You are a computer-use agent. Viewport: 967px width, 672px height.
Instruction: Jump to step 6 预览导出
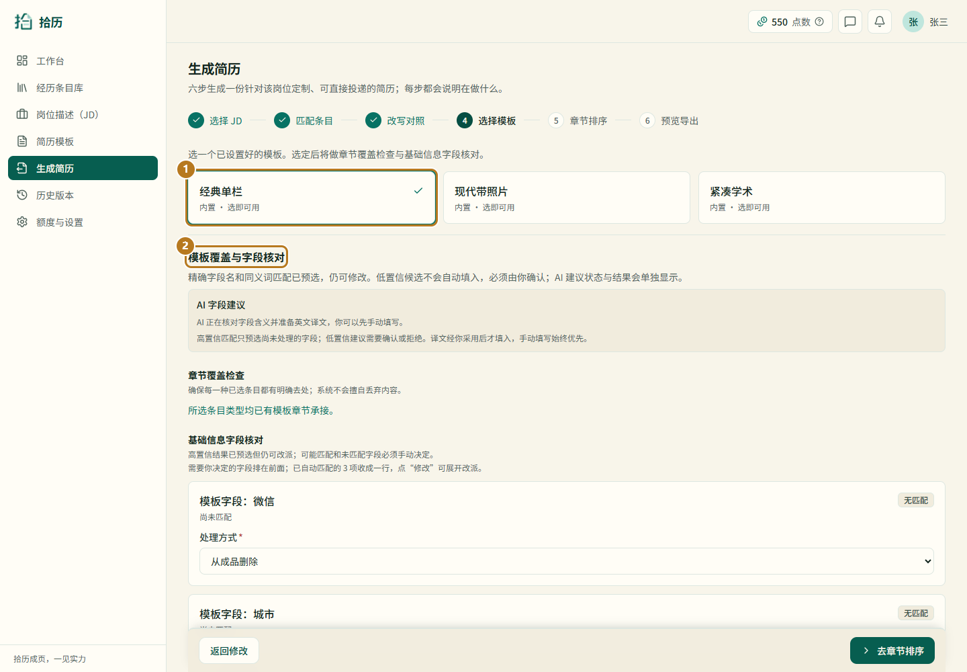coord(670,120)
